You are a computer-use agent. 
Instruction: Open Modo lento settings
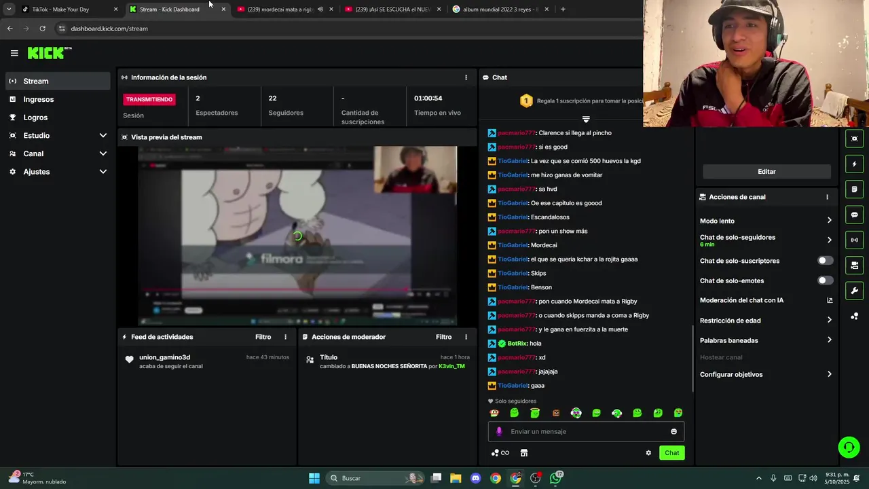click(x=766, y=221)
